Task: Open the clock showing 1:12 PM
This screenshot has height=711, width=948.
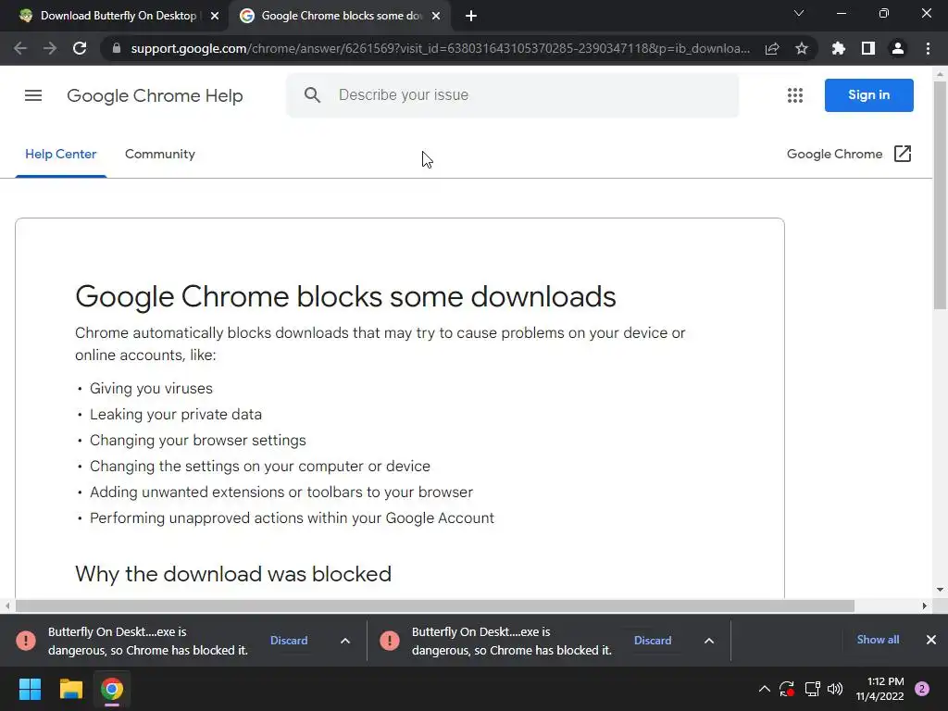Action: coord(879,689)
